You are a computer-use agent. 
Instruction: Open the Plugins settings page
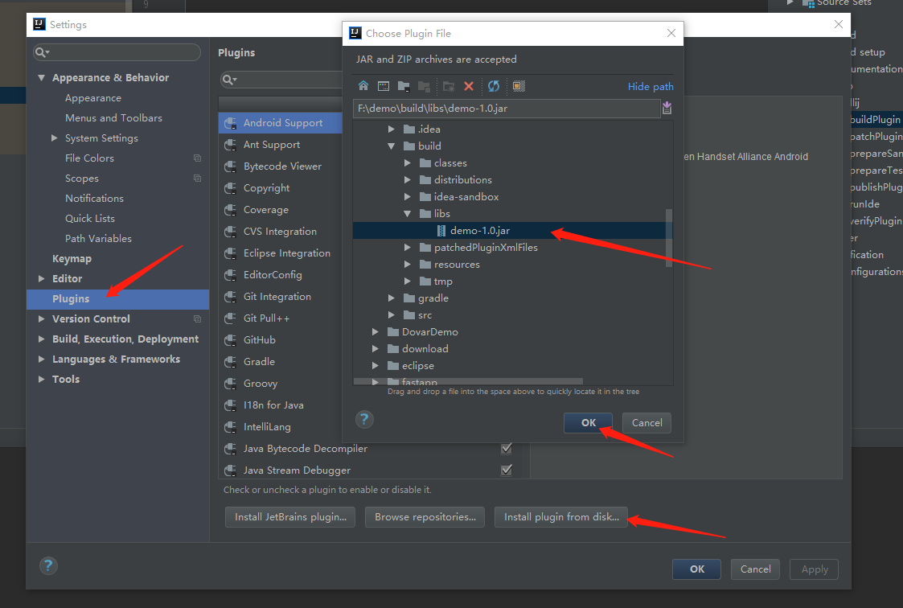click(x=117, y=299)
